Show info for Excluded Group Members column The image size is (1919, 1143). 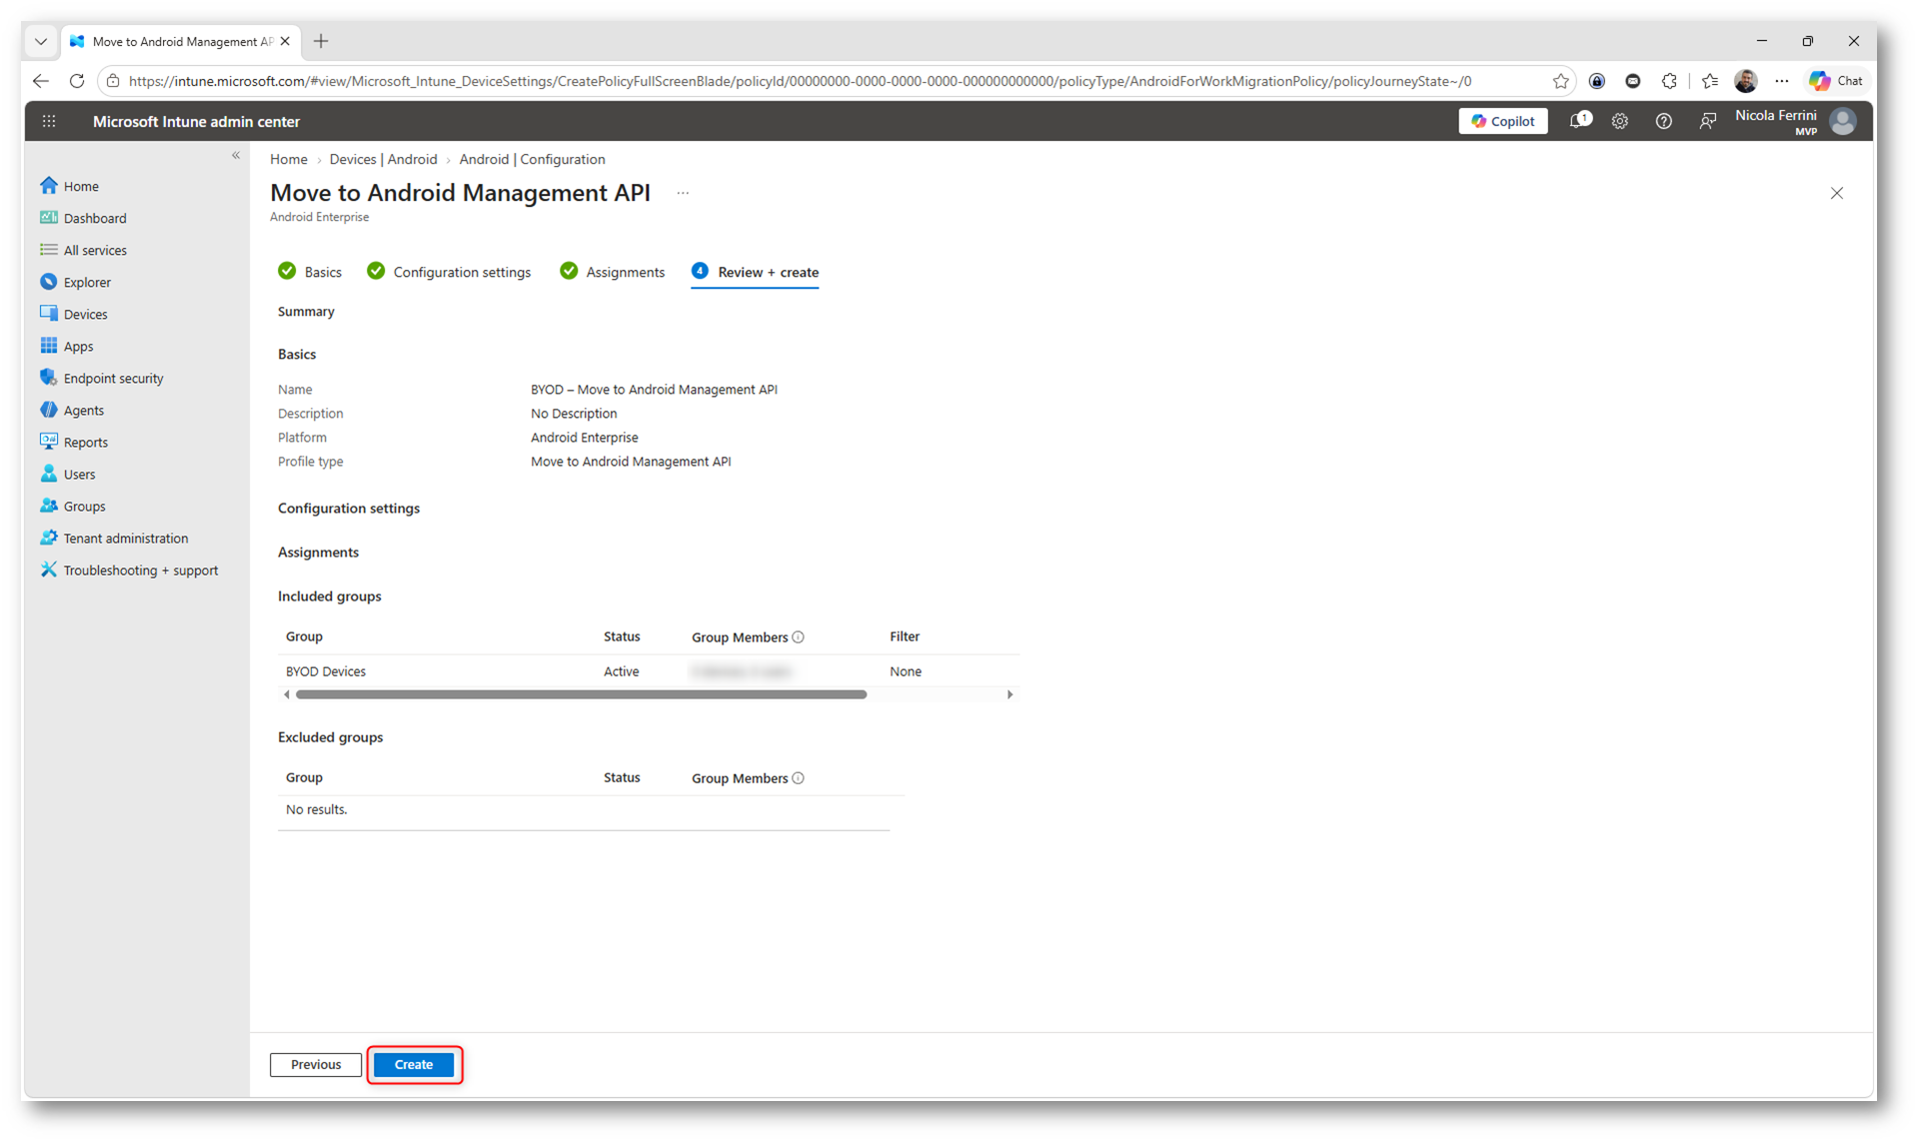click(x=798, y=778)
